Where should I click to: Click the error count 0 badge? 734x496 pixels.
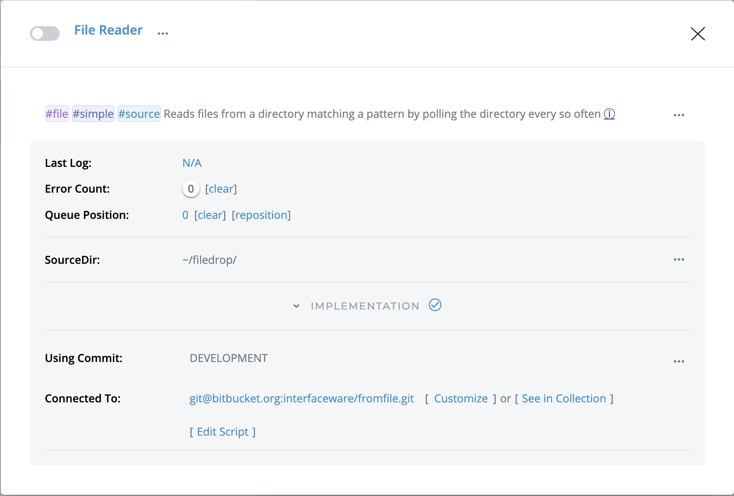point(191,189)
